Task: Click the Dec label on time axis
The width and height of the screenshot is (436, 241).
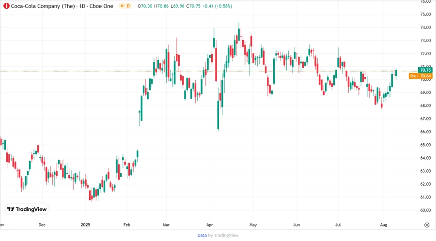Action: pos(42,225)
